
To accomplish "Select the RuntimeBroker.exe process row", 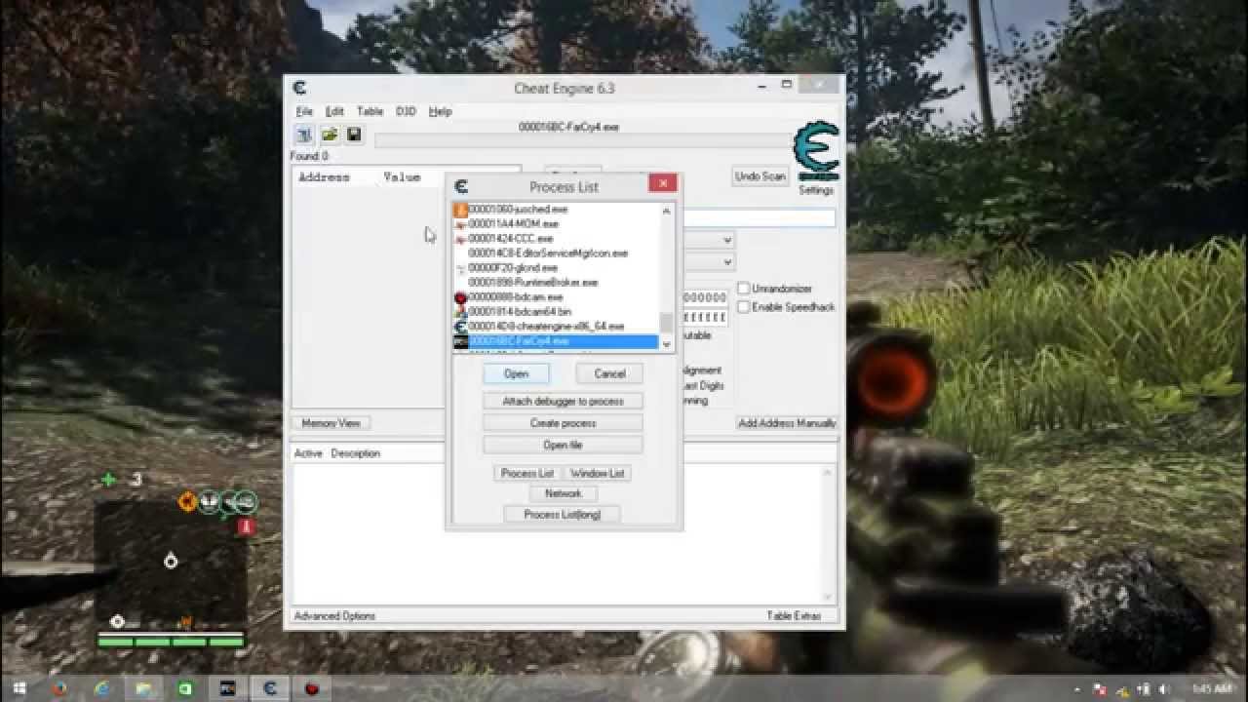I will [557, 283].
